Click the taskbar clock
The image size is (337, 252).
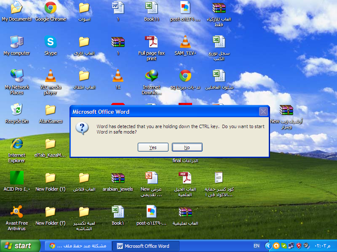[322, 246]
